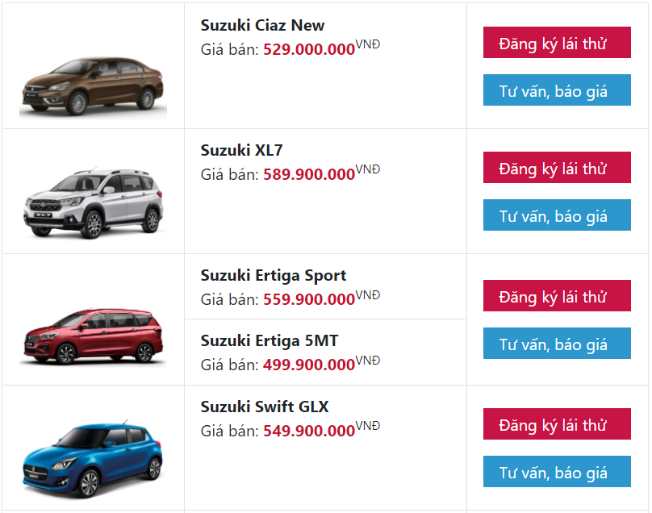
Task: Click 'Đăng ký lái thử' for Suzuki Ciaz New
Action: (x=557, y=43)
